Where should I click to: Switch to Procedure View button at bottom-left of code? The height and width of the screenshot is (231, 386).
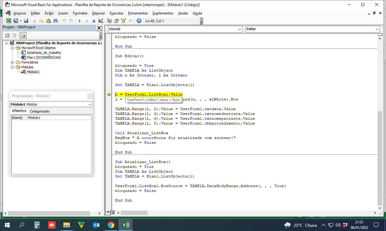coord(108,212)
